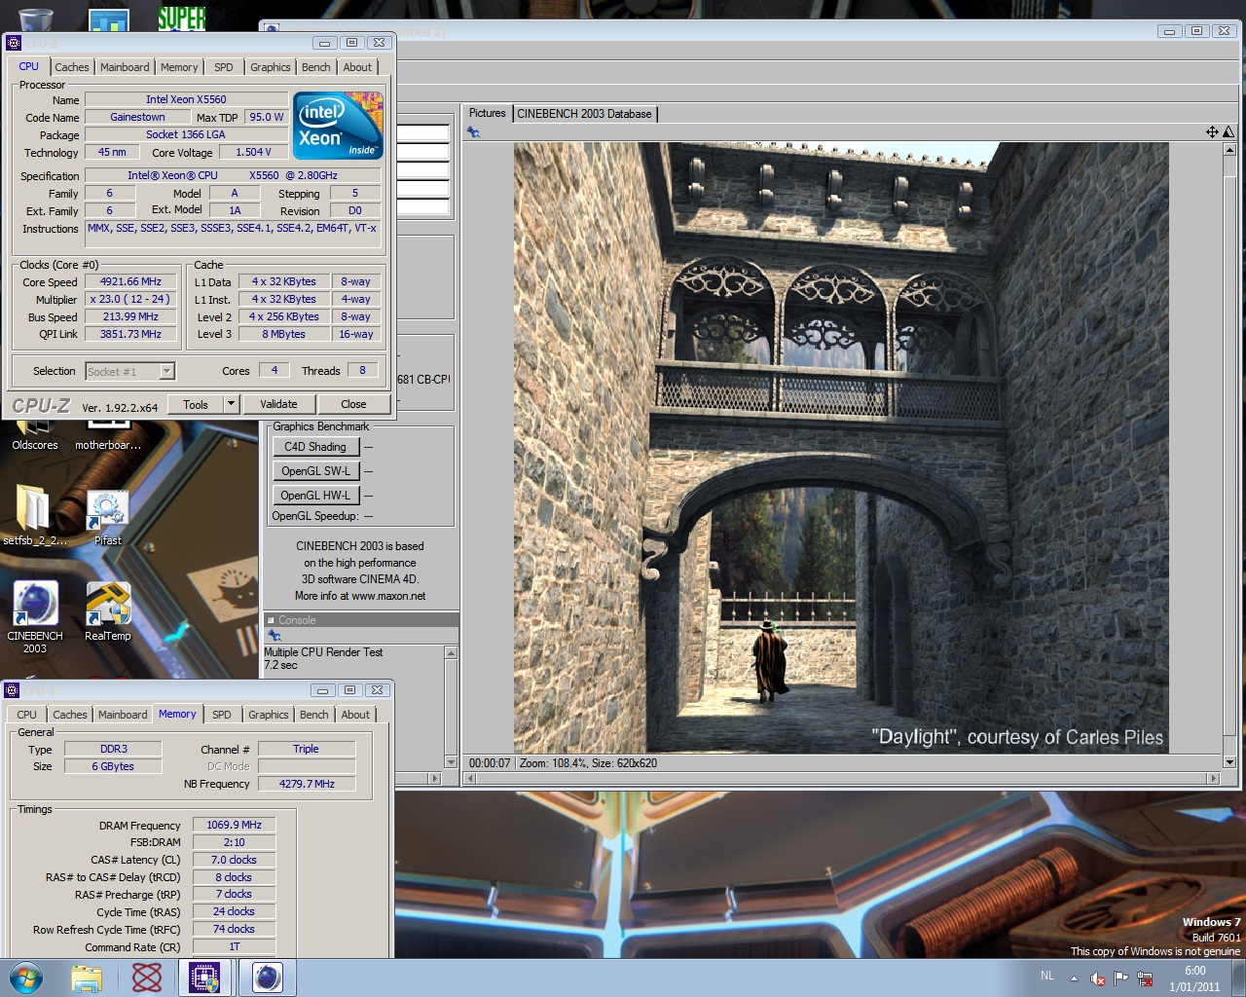
Task: Click the pin icon under the Pictures tab
Action: (473, 132)
